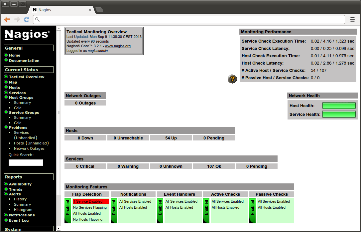Open Services (Unhandled) problems

coord(25,135)
